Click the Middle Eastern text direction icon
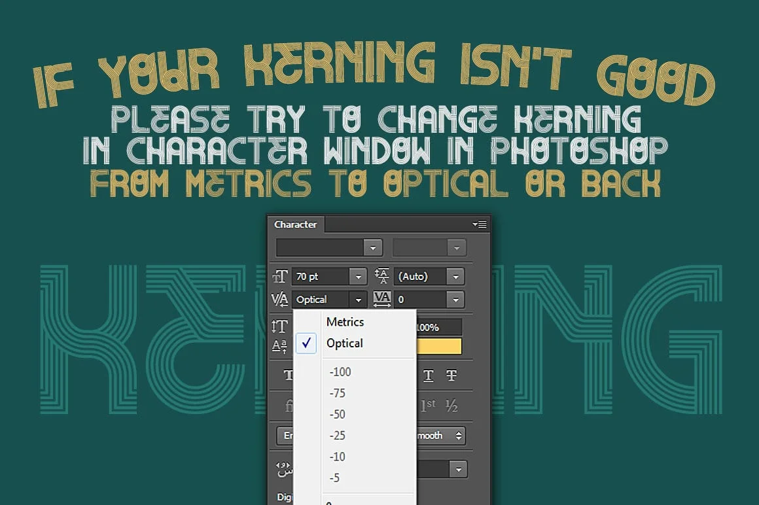This screenshot has width=759, height=505. (283, 469)
